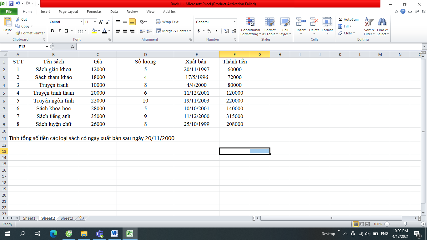Enable Wrap Text
This screenshot has width=427, height=240.
168,22
